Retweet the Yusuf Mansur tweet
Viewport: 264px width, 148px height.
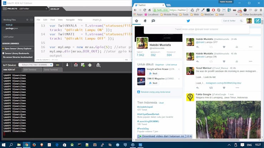point(211,88)
